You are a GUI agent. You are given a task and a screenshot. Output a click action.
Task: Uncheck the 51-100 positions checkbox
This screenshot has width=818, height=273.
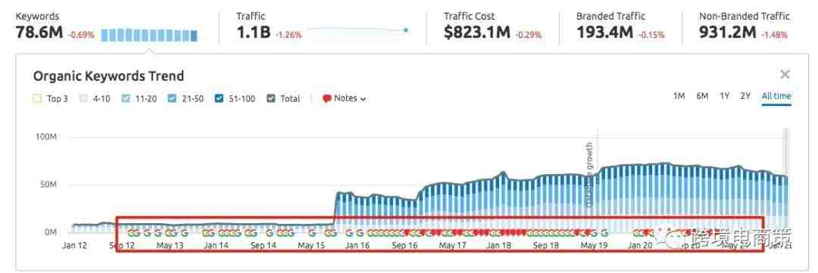[219, 98]
